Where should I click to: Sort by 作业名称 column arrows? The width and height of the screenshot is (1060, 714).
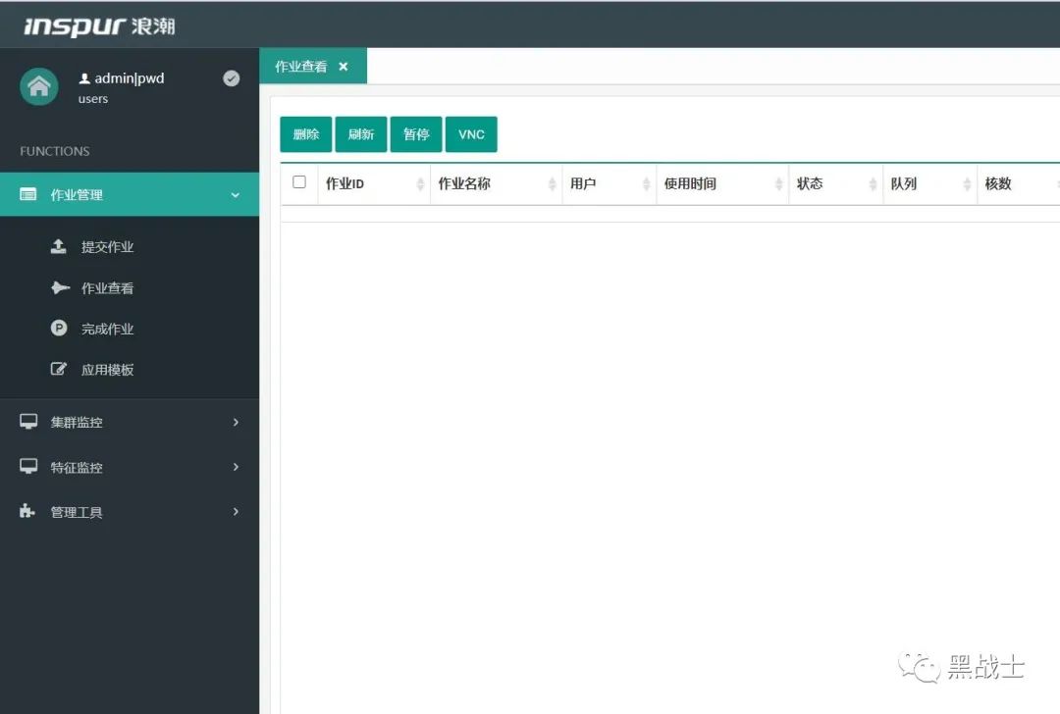tap(553, 183)
